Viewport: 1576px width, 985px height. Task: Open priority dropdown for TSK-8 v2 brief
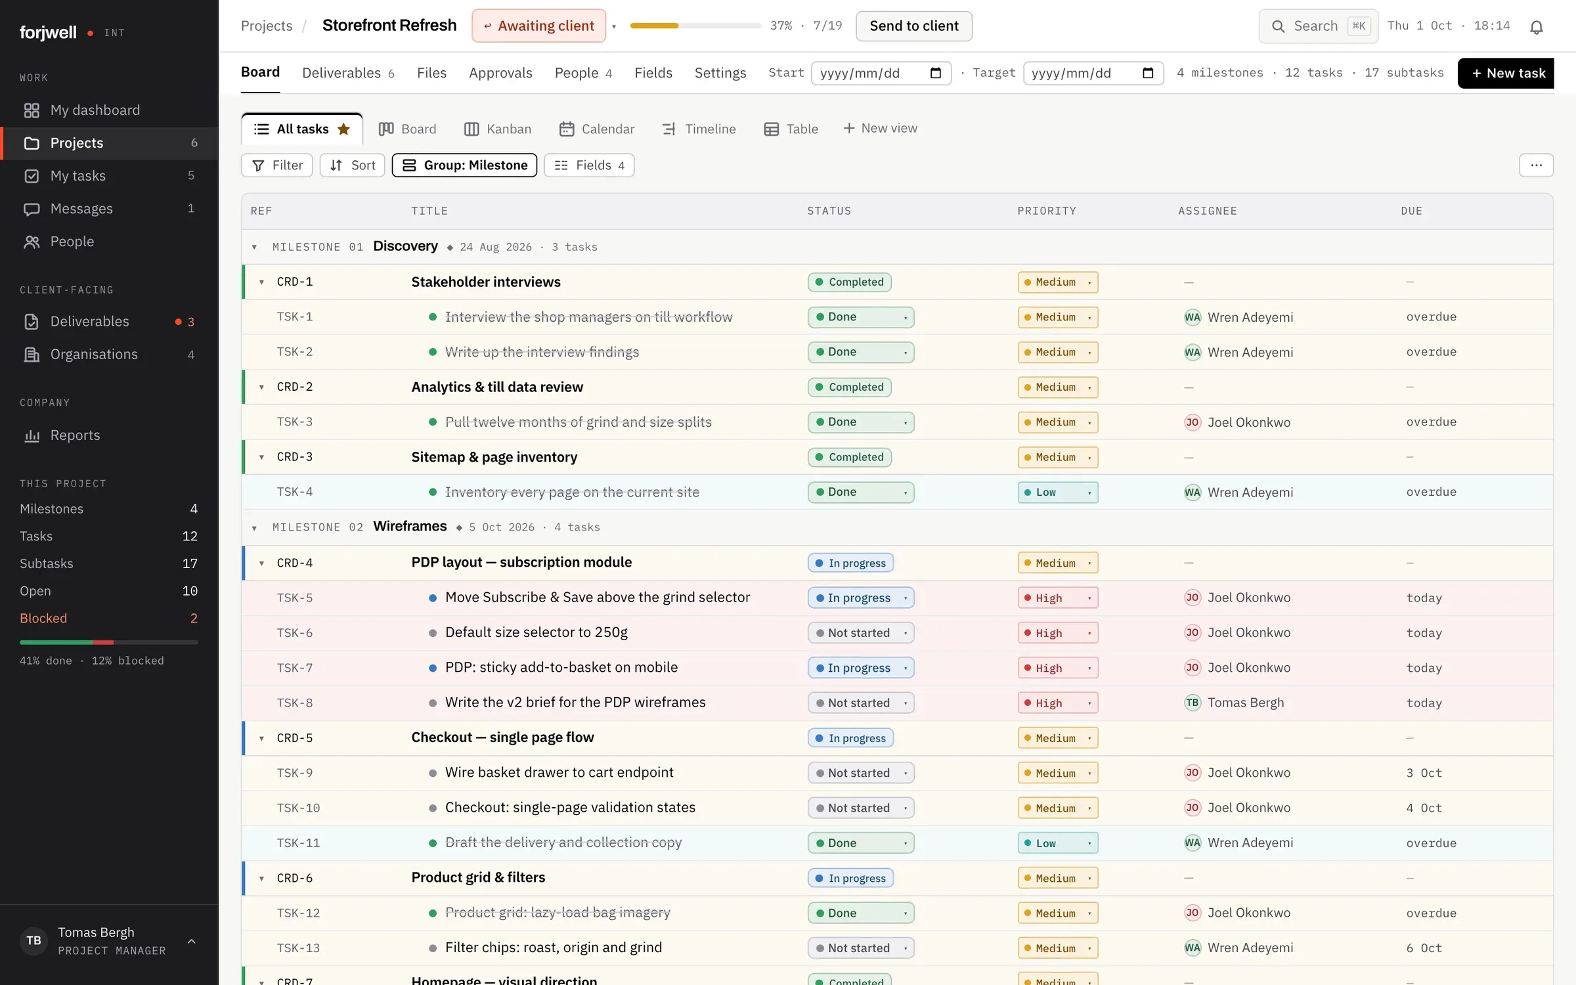pyautogui.click(x=1057, y=703)
